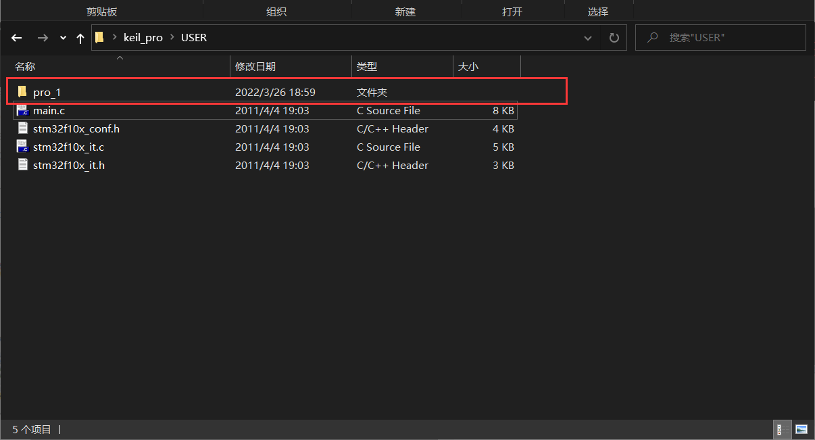The height and width of the screenshot is (440, 815).
Task: Select the main.c file name
Action: click(x=49, y=111)
